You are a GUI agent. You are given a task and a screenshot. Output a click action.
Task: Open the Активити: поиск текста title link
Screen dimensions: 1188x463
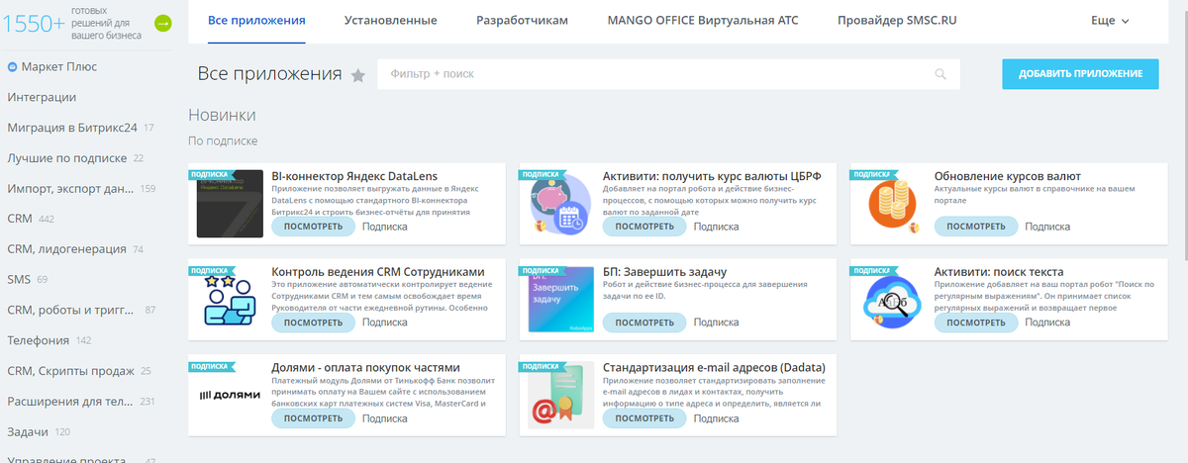coord(999,272)
